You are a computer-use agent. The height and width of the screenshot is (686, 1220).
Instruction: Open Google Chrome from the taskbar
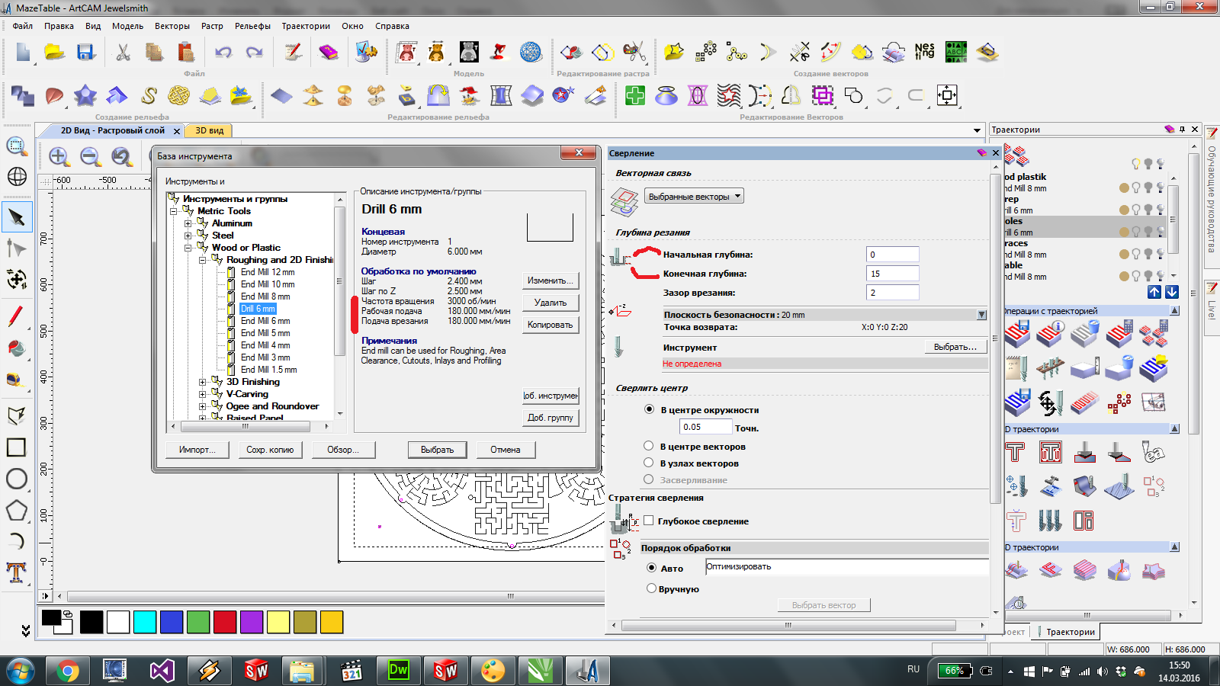pyautogui.click(x=67, y=671)
